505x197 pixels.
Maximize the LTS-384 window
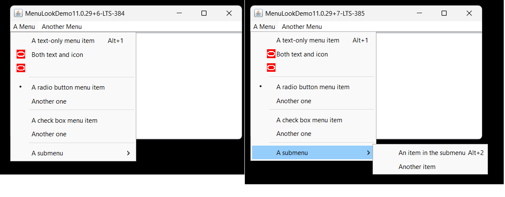(x=204, y=13)
